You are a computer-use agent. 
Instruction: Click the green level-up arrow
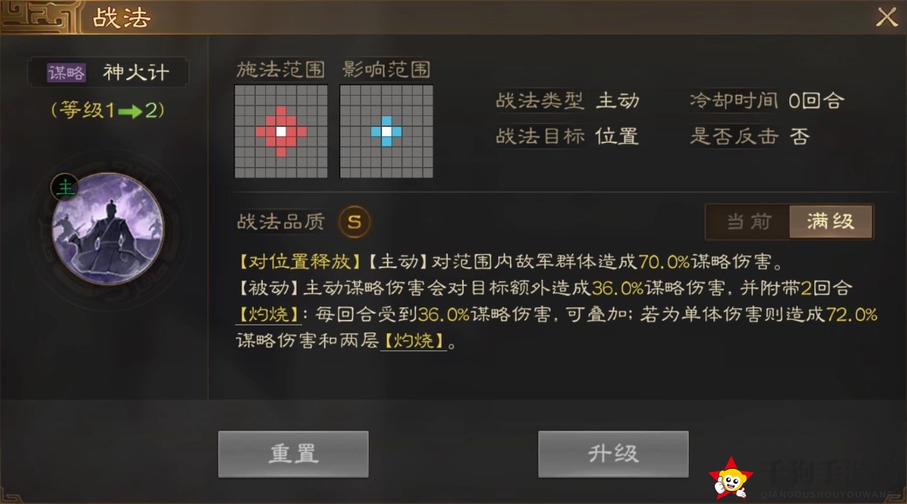point(130,111)
